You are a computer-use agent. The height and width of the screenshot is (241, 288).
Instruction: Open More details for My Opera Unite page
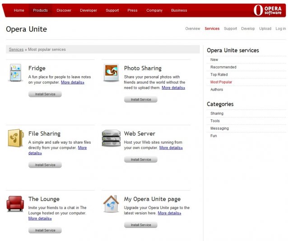coord(169,213)
